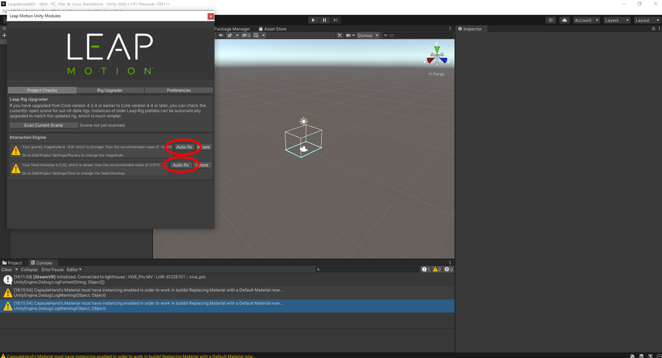Auto-fix the fixed timestep warning
The width and height of the screenshot is (662, 358).
click(181, 165)
